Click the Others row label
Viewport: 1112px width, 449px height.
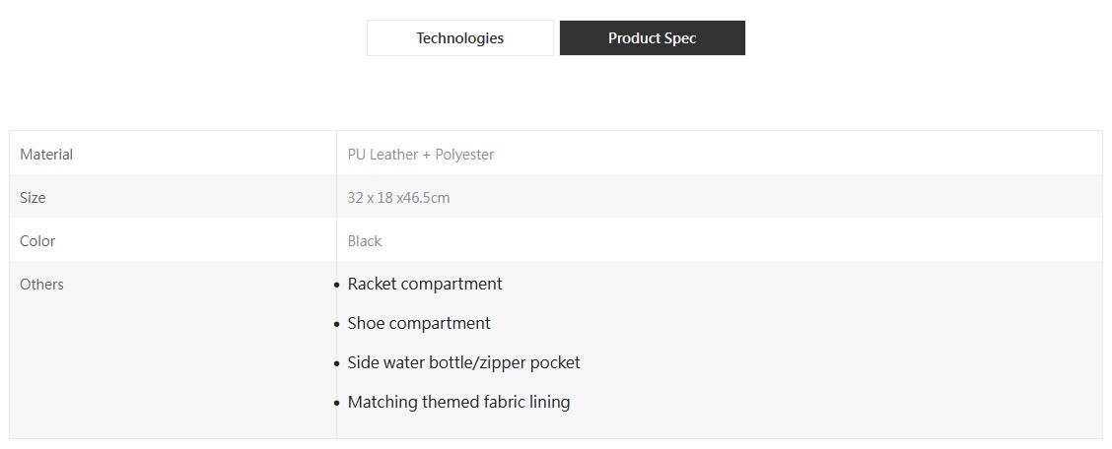tap(41, 284)
